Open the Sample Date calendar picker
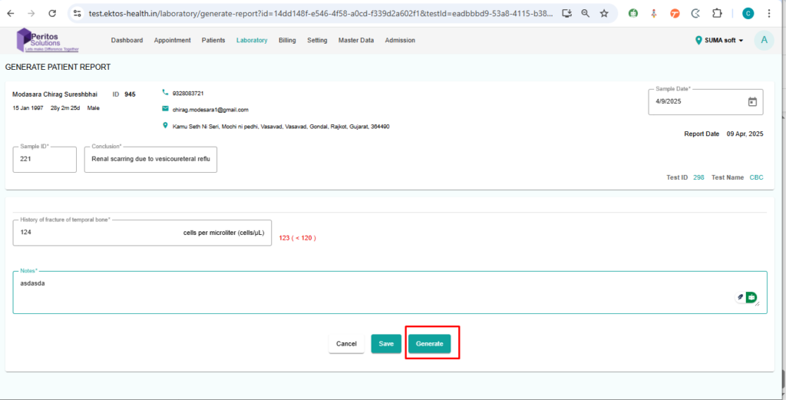The width and height of the screenshot is (786, 400). 751,101
